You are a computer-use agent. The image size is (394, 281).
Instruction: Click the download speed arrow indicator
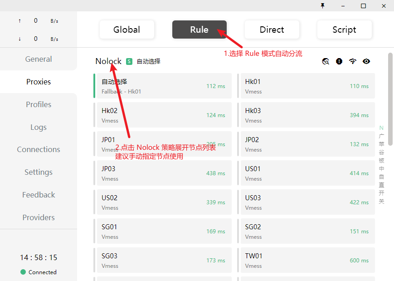point(19,39)
